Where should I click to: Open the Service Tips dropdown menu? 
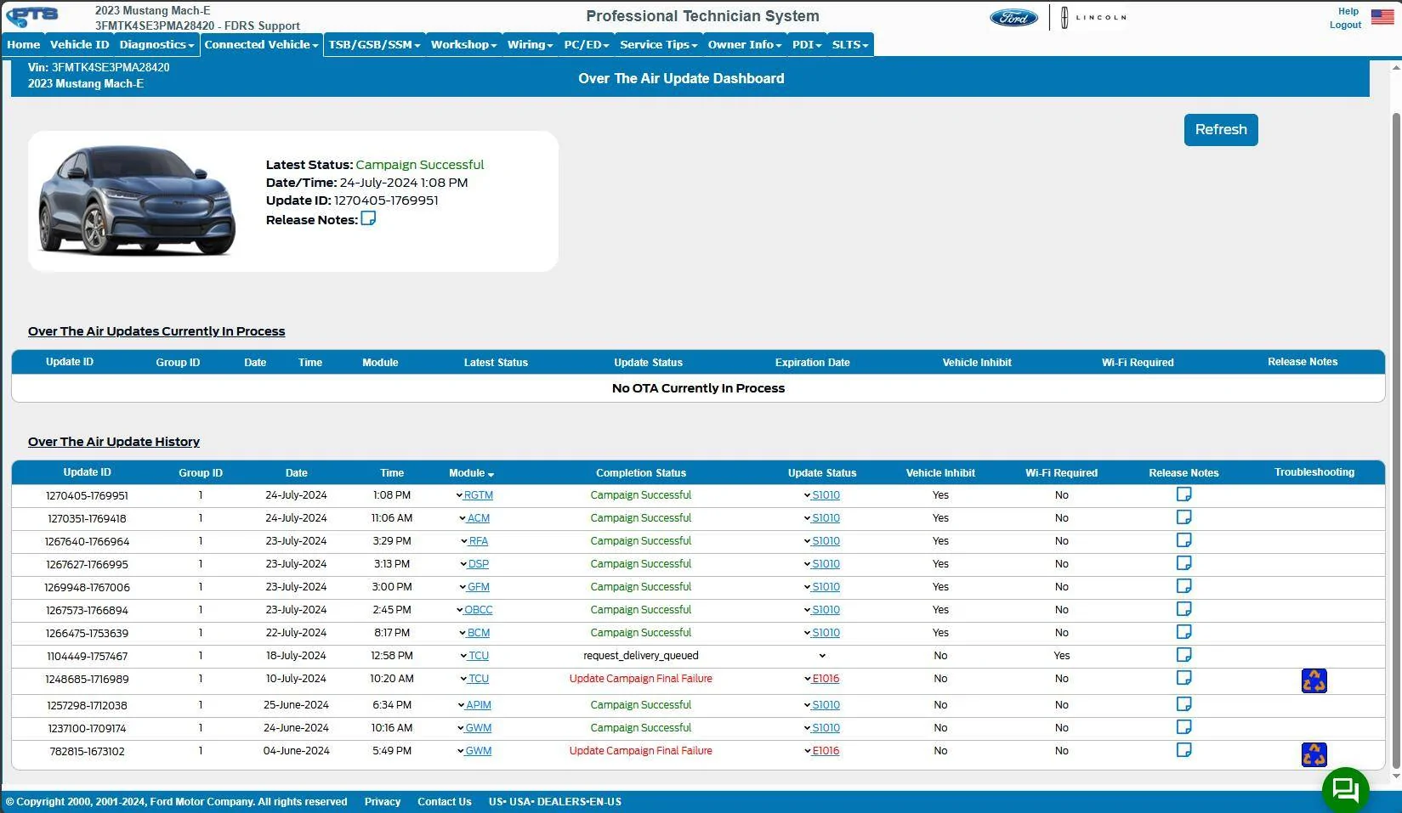point(658,45)
